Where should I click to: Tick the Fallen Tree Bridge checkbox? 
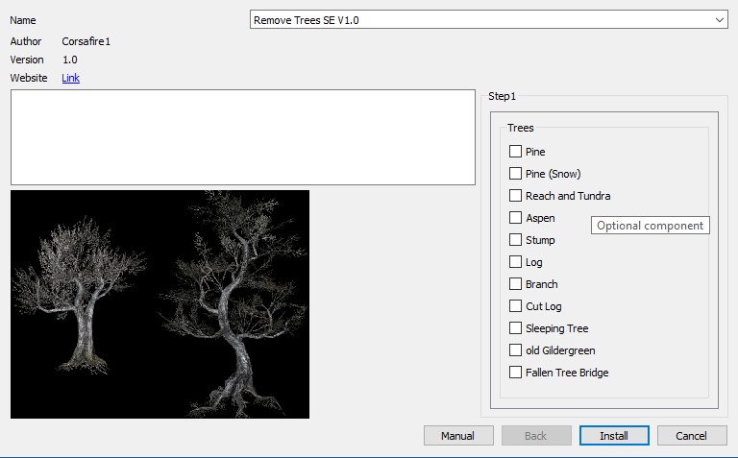[x=516, y=373]
